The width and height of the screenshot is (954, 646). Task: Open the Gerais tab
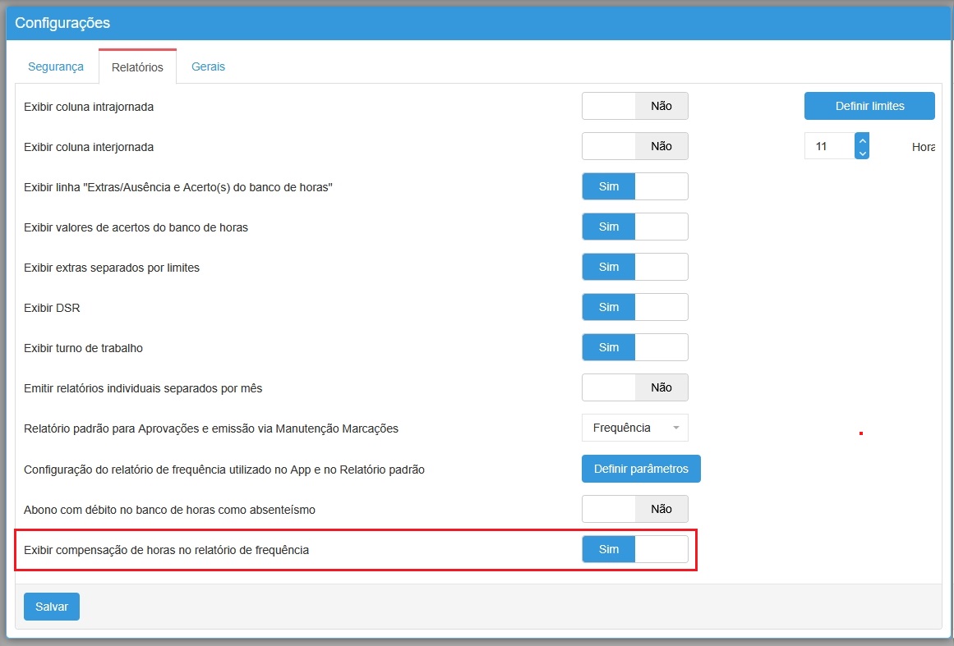[x=208, y=66]
